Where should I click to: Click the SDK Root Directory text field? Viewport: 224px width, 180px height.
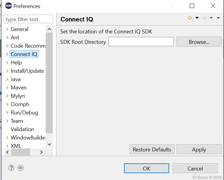point(141,42)
